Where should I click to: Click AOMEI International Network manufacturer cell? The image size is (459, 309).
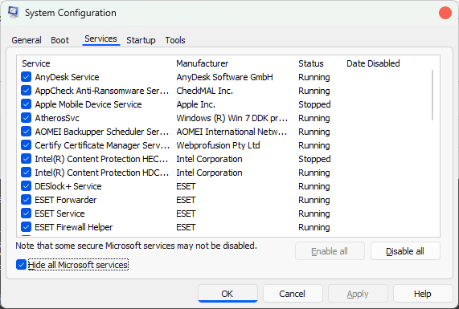coord(232,132)
